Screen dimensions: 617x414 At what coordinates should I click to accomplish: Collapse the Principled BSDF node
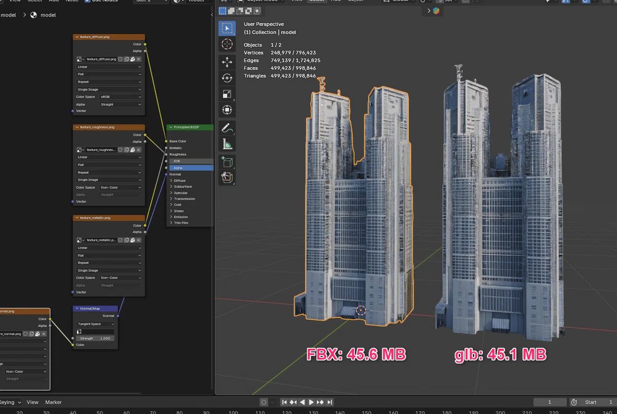(171, 127)
